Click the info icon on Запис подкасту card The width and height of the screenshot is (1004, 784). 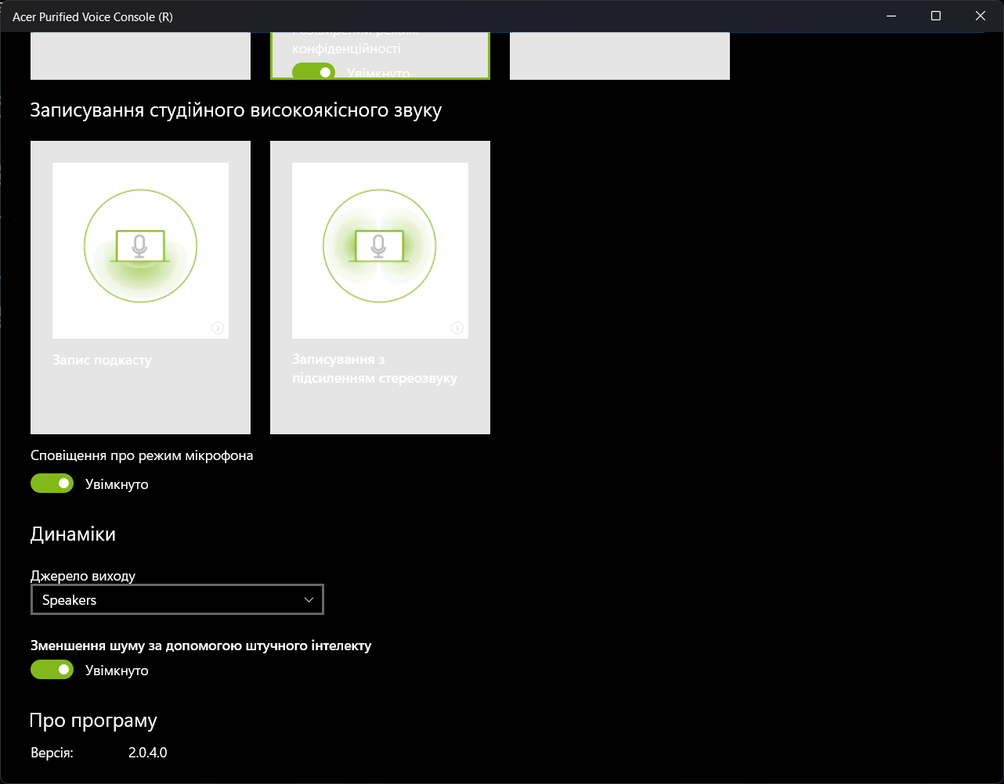tap(218, 328)
